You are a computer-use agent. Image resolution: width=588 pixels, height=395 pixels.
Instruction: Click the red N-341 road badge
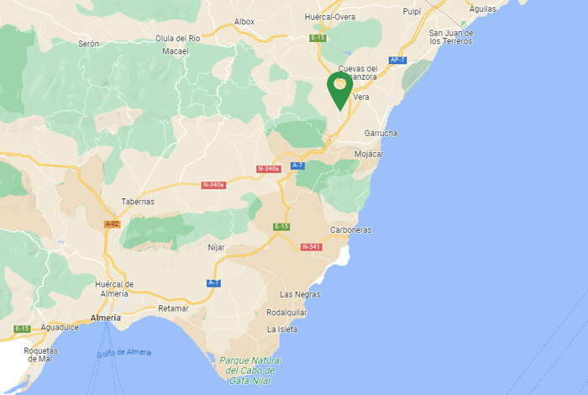[x=312, y=247]
